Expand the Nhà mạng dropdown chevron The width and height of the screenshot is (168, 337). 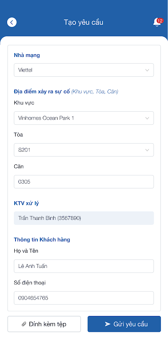tap(147, 70)
